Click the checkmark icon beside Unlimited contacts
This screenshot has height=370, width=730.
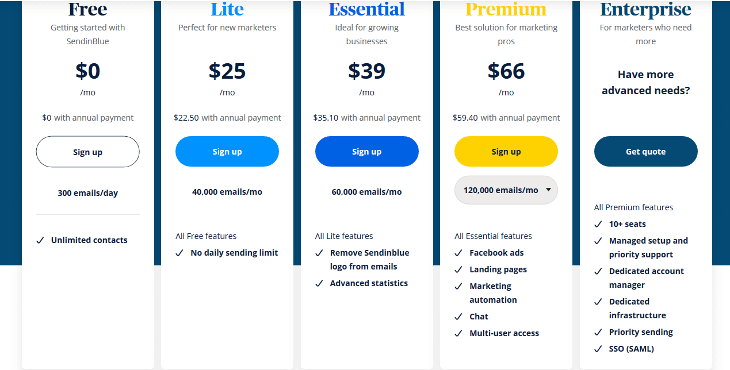pos(40,241)
